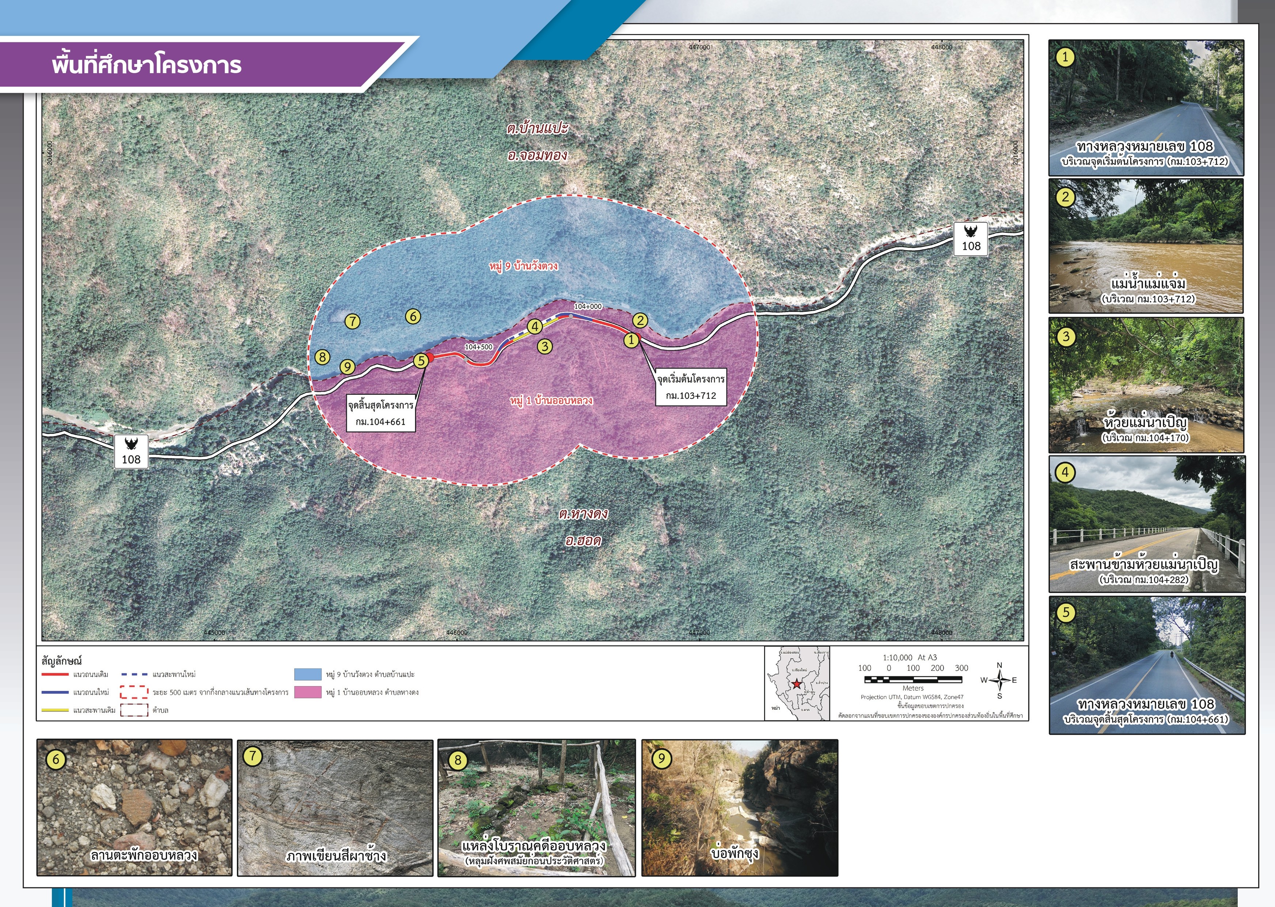1275x907 pixels.
Task: Click the Projection UTM, Datum WGS84 note
Action: (x=912, y=697)
